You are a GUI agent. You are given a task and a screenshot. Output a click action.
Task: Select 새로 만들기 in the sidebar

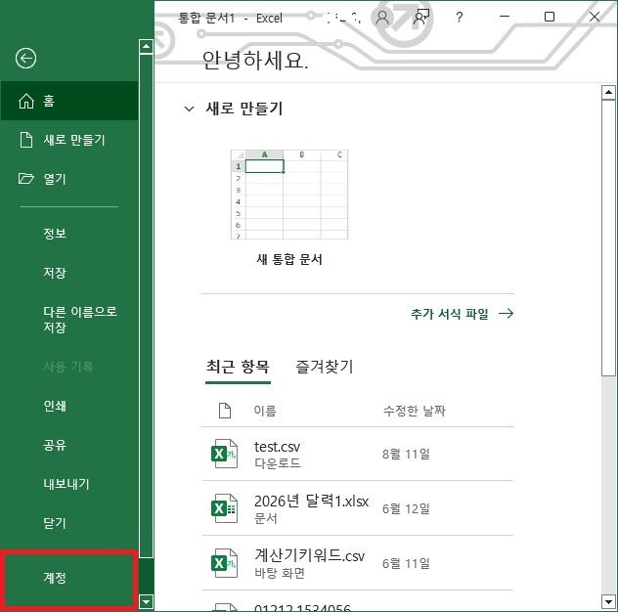[69, 140]
